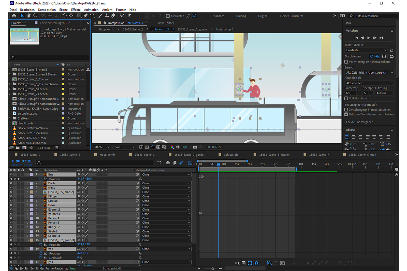Open the Graph Editor
The height and width of the screenshot is (271, 407).
click(190, 163)
